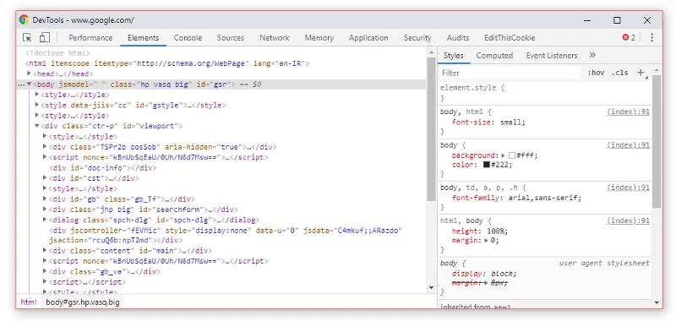This screenshot has height=321, width=676.
Task: Select the Event Listeners pane tab
Action: 552,56
